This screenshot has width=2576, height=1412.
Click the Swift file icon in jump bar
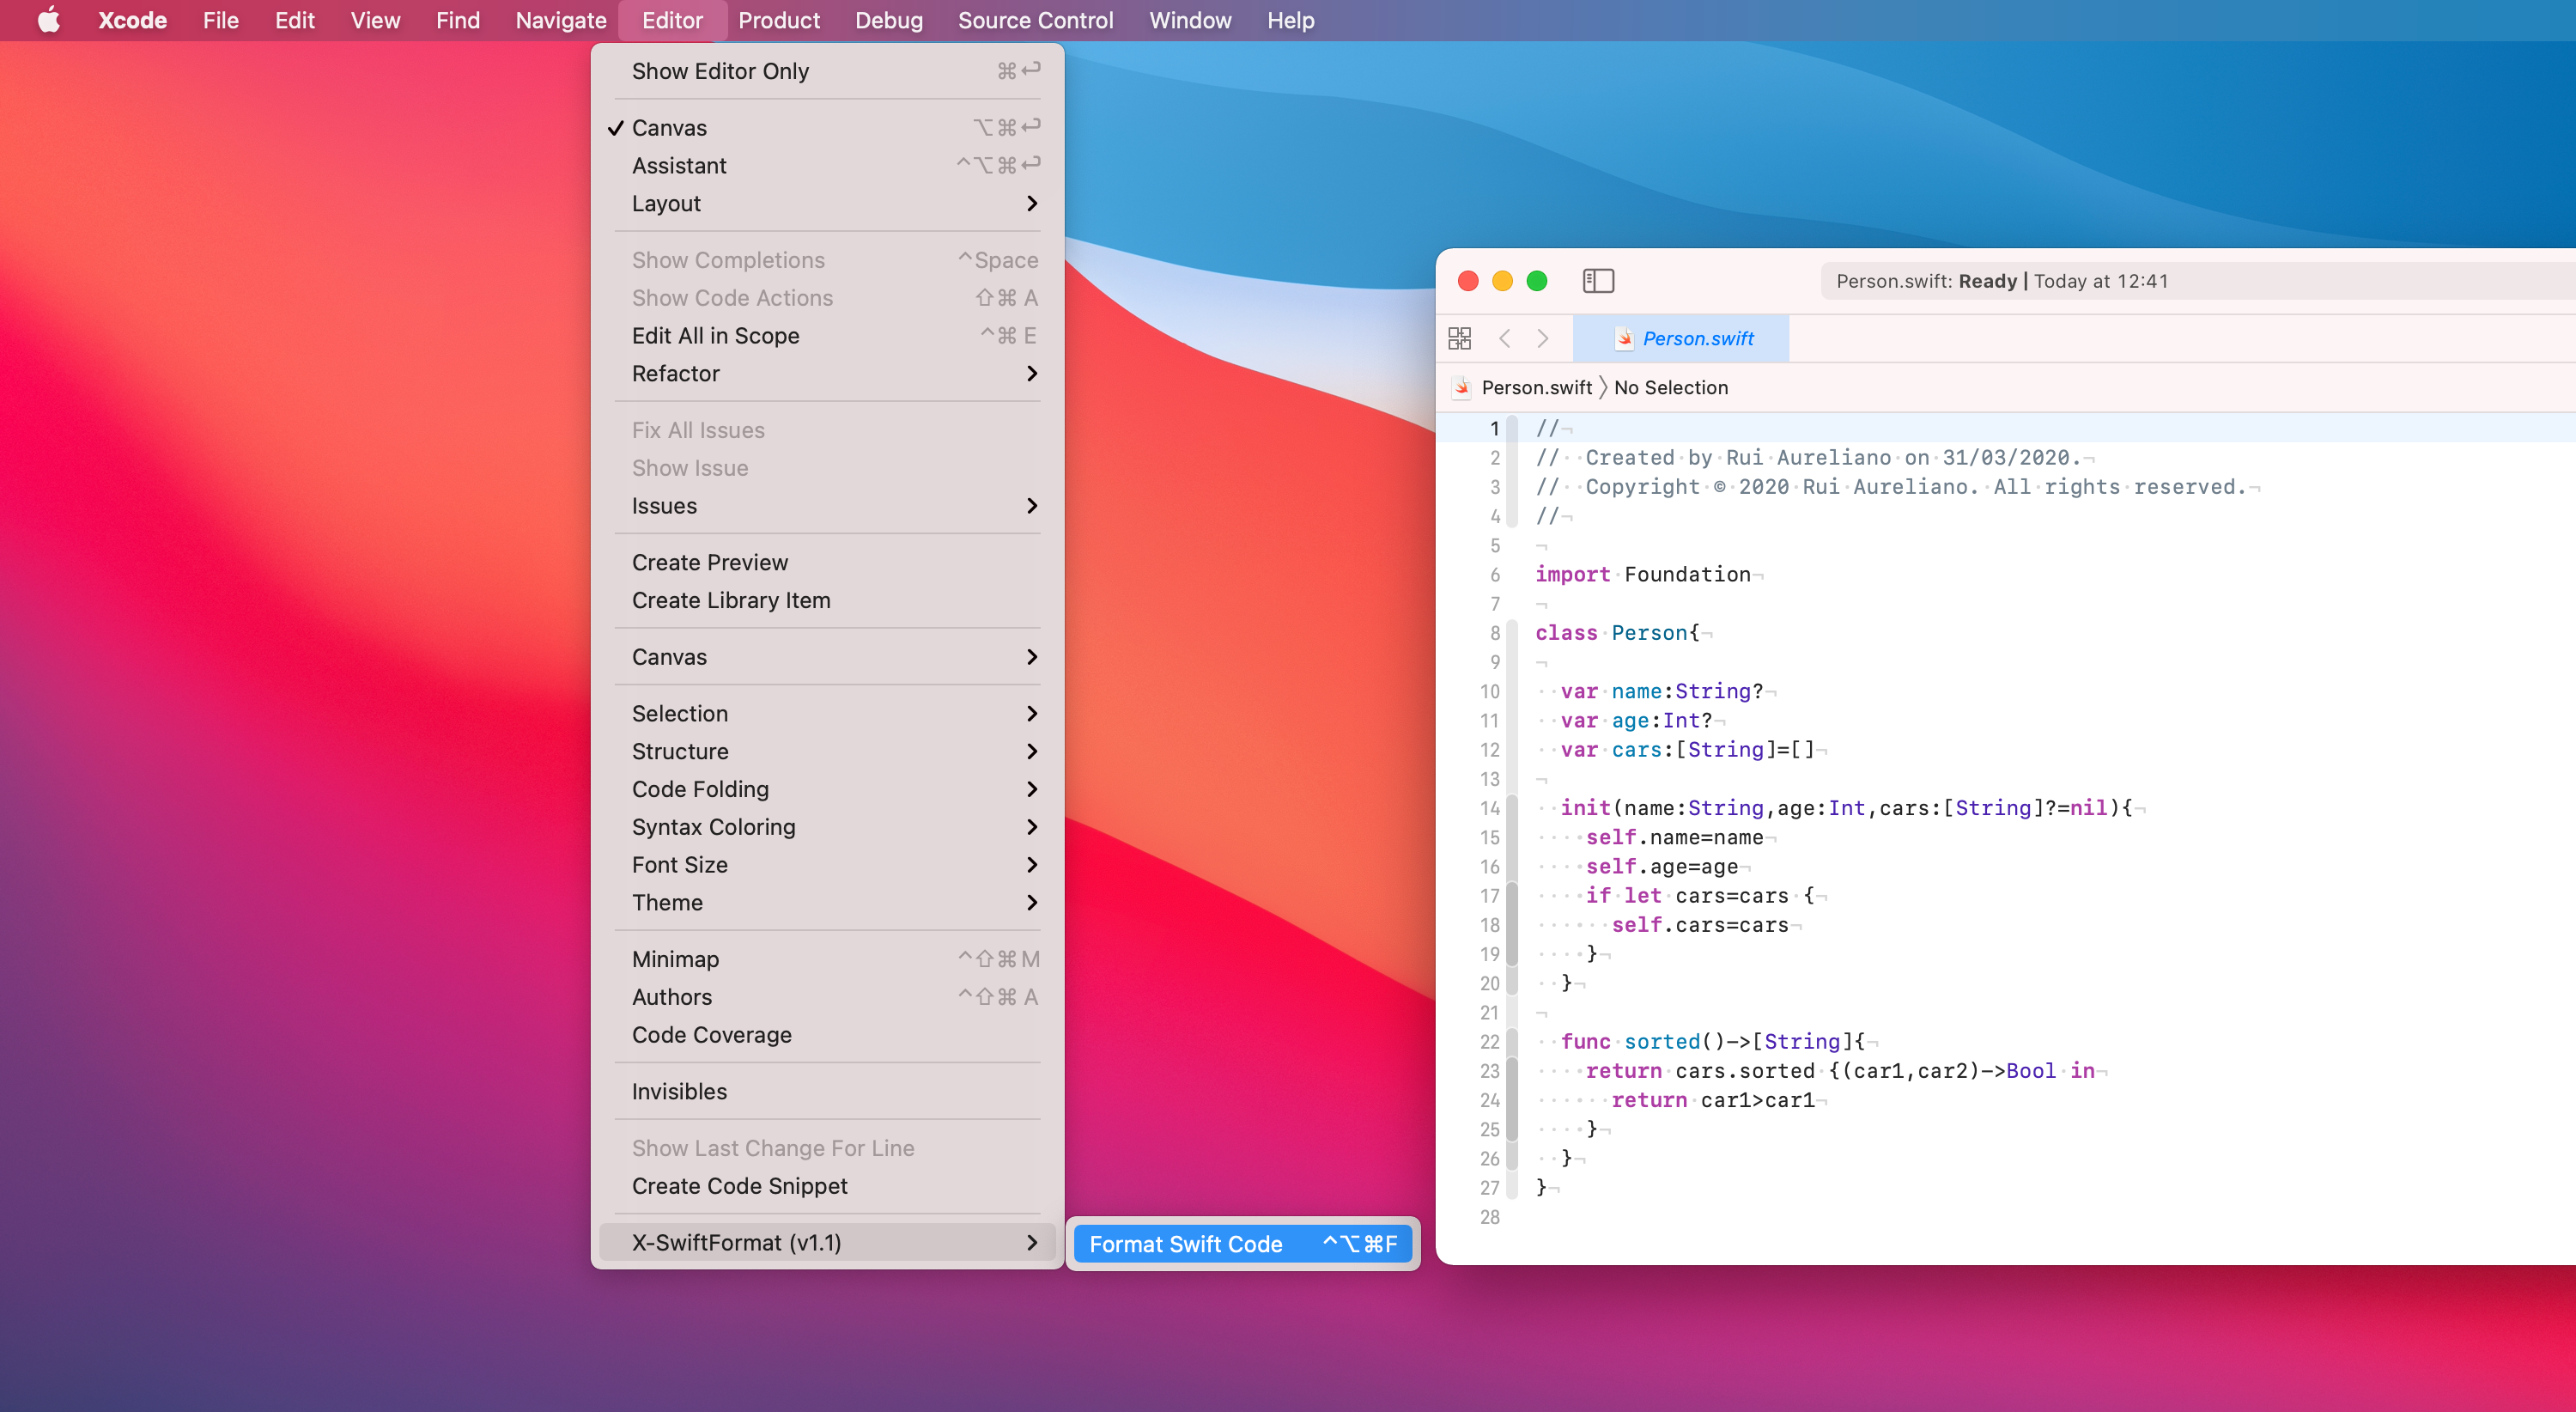[x=1462, y=387]
